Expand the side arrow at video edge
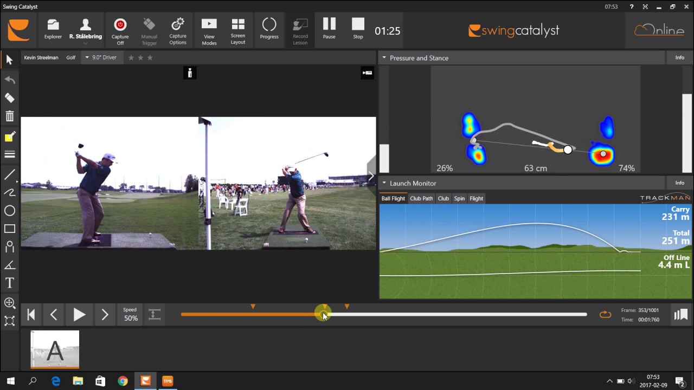The image size is (694, 390). (x=371, y=176)
